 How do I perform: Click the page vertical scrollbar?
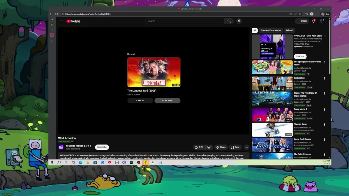330,46
